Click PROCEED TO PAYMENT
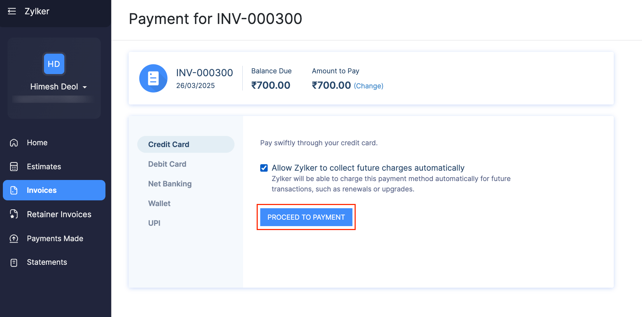Screen dimensions: 642x317 click(306, 217)
